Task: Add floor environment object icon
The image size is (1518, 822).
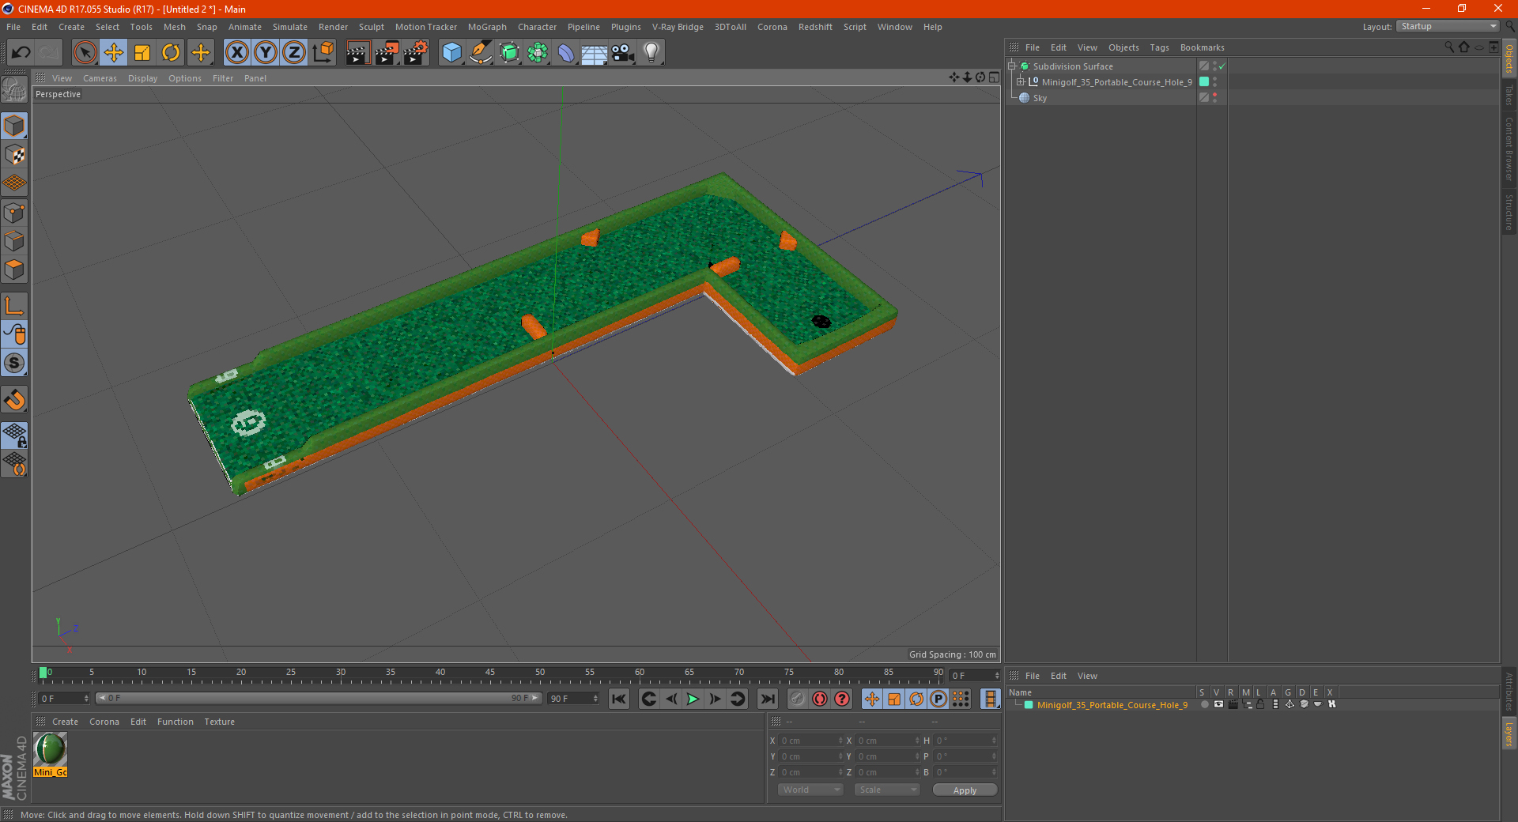Action: tap(594, 53)
